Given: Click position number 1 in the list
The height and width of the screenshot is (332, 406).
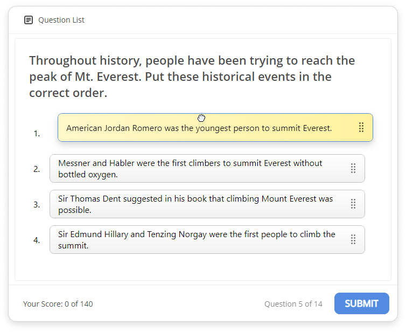Looking at the screenshot, I should coord(37,134).
